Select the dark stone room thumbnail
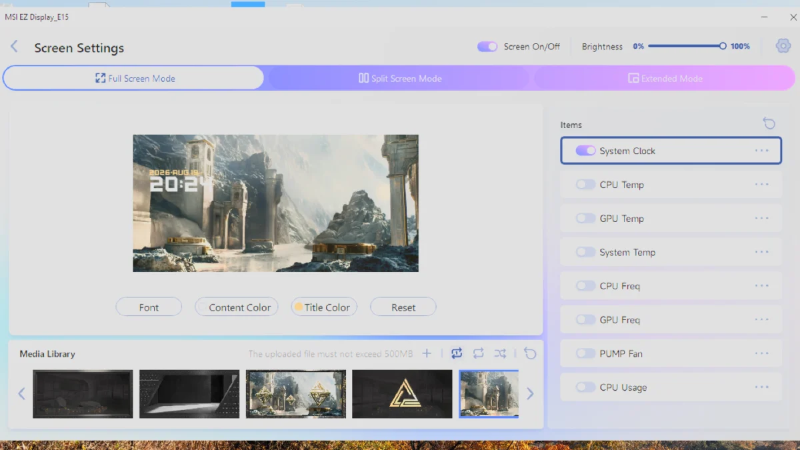This screenshot has height=450, width=800. 83,394
